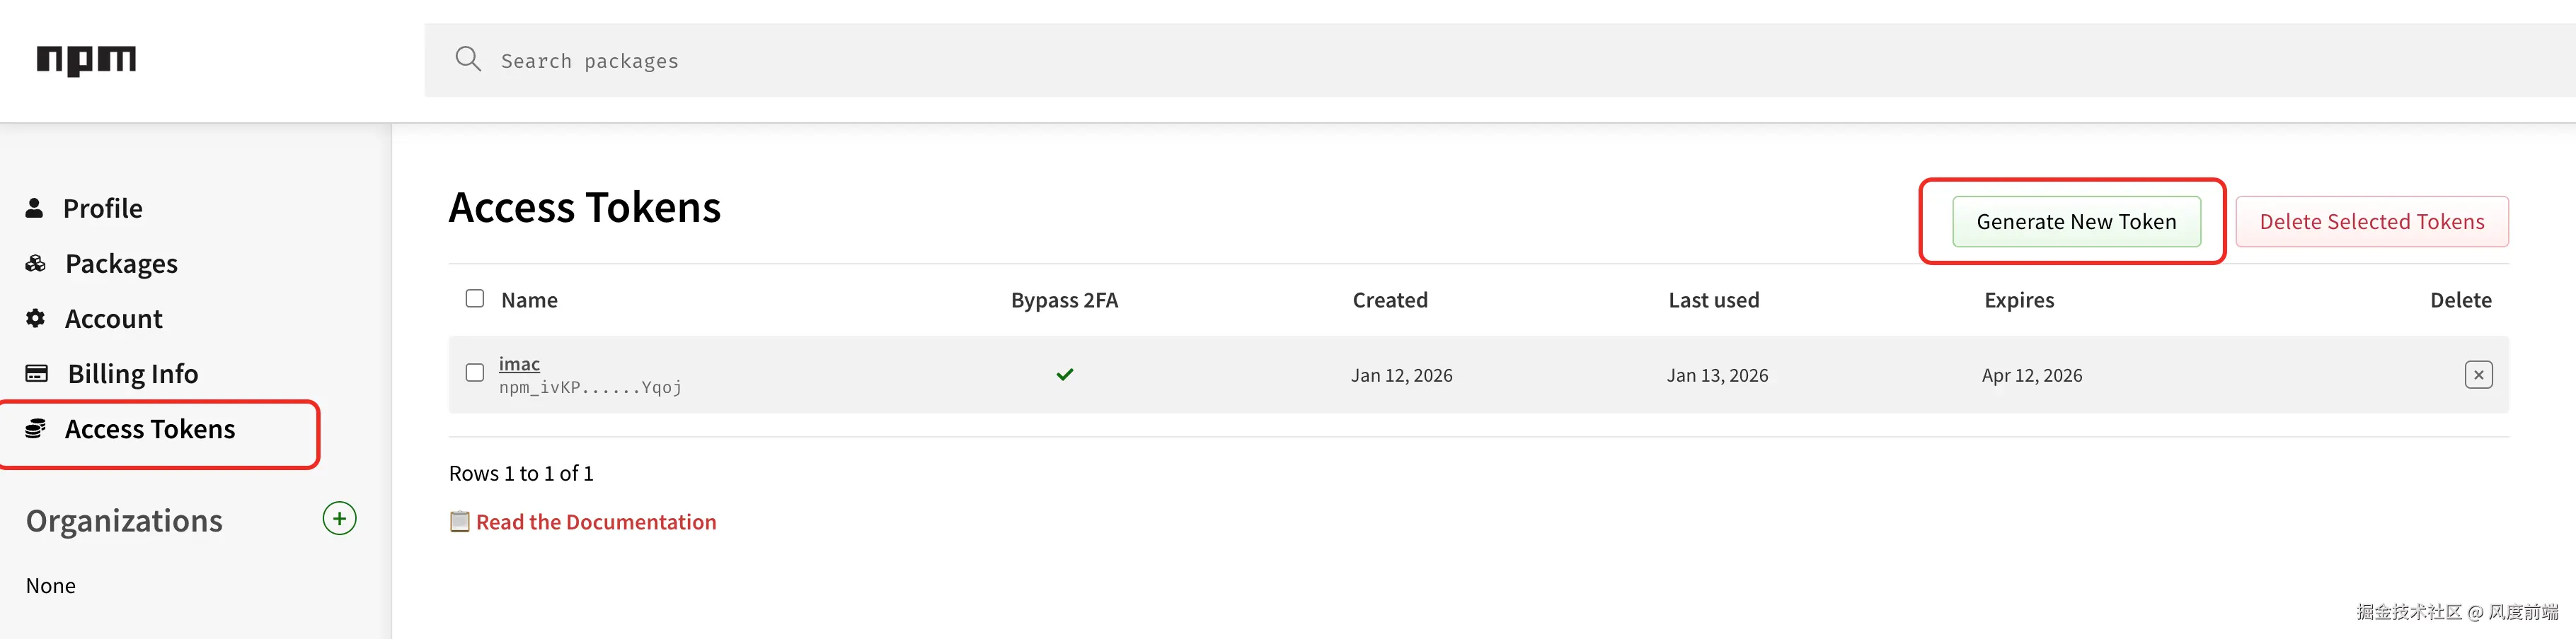Click the search magnifier icon
Viewport: 2576px width, 639px height.
(x=468, y=59)
